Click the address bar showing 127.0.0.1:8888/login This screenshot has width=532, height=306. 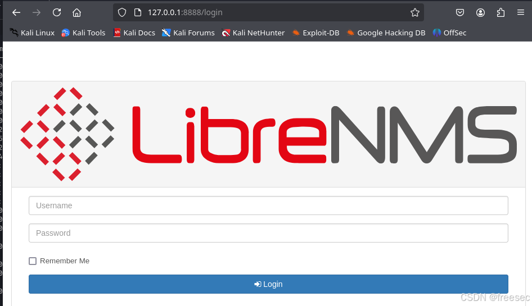[268, 12]
